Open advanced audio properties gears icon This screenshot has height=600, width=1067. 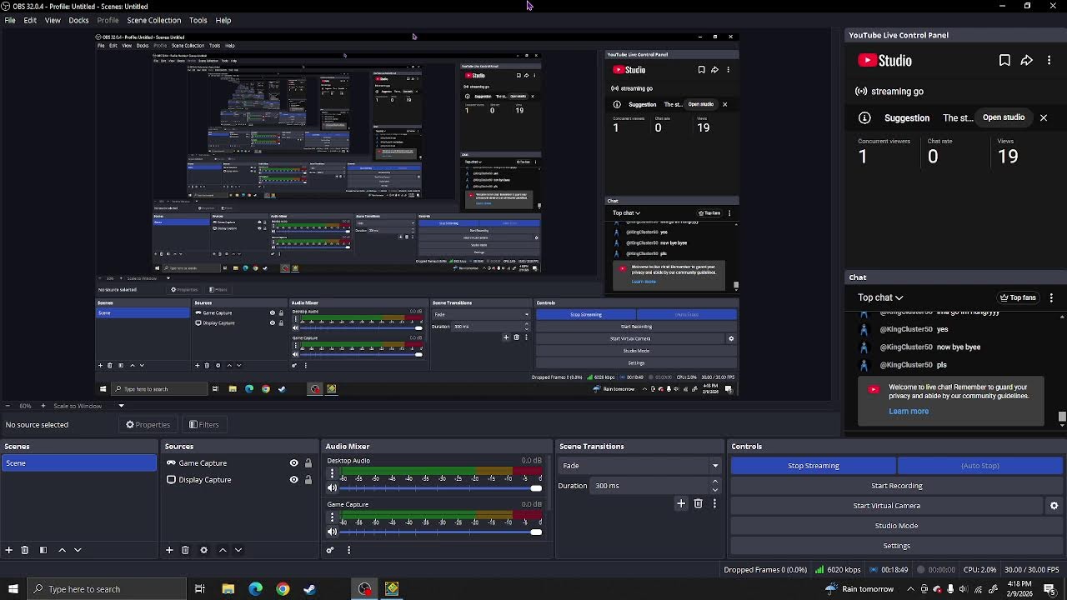tap(330, 550)
